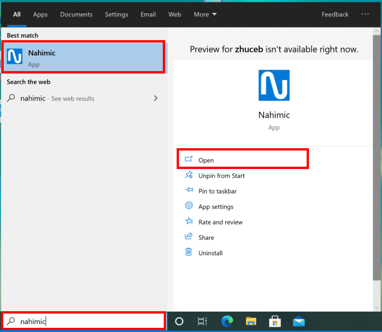This screenshot has height=332, width=382.
Task: Select the Settings search filter tab
Action: click(x=117, y=14)
